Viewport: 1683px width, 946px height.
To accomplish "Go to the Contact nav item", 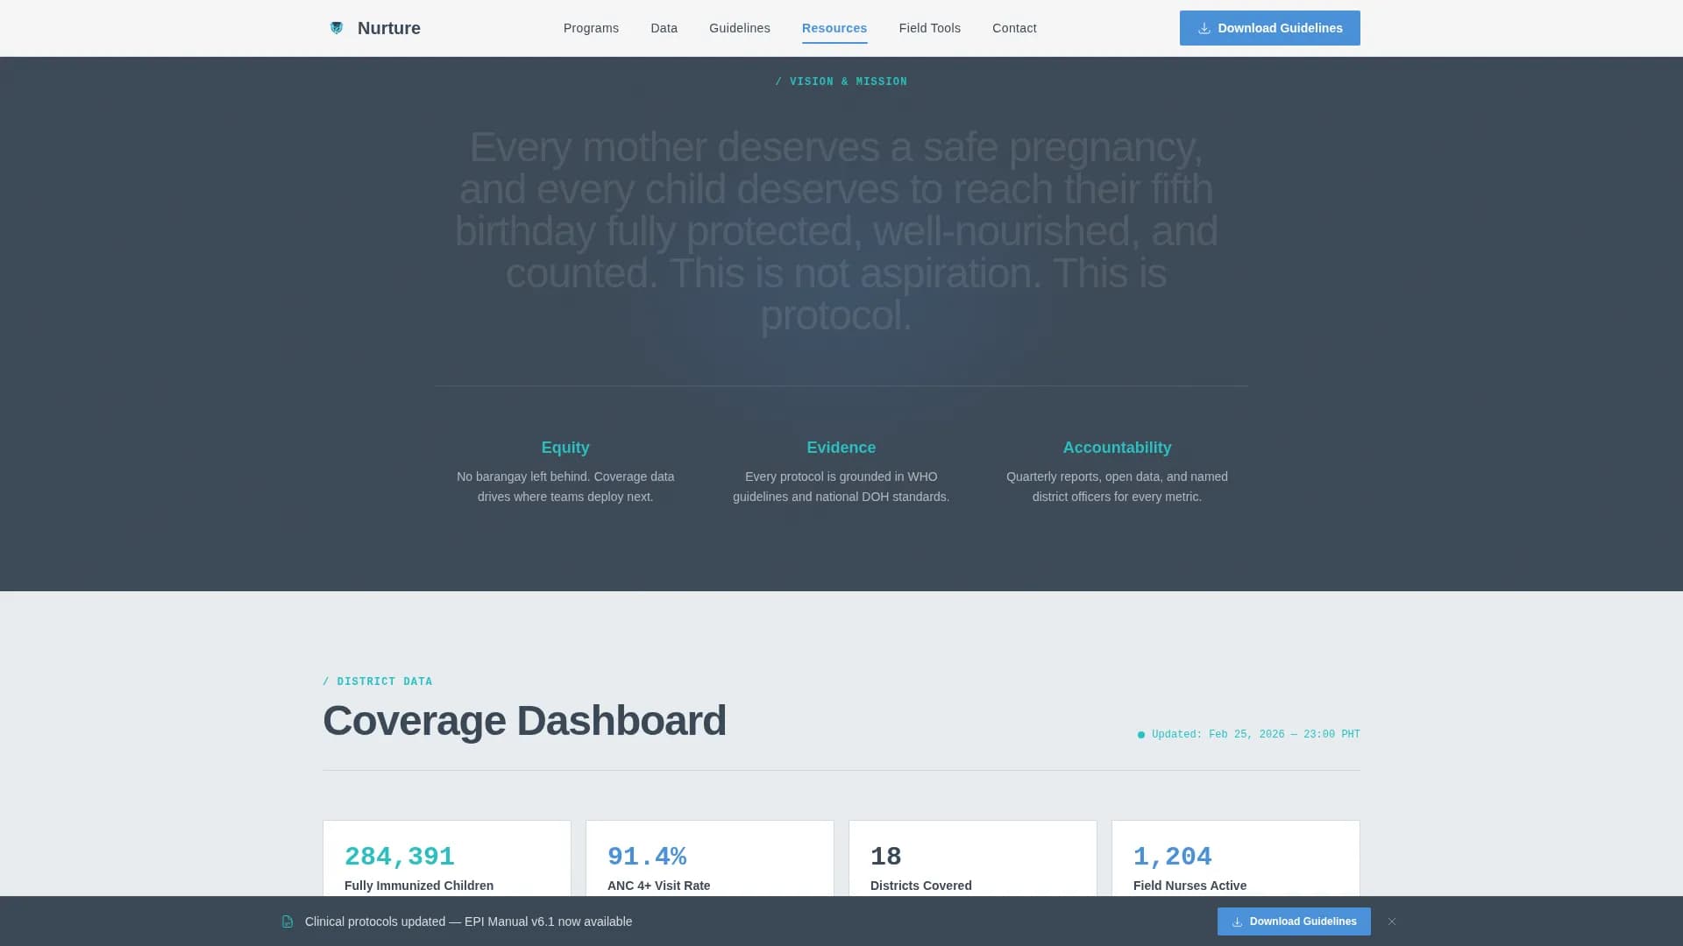I will coord(1014,28).
